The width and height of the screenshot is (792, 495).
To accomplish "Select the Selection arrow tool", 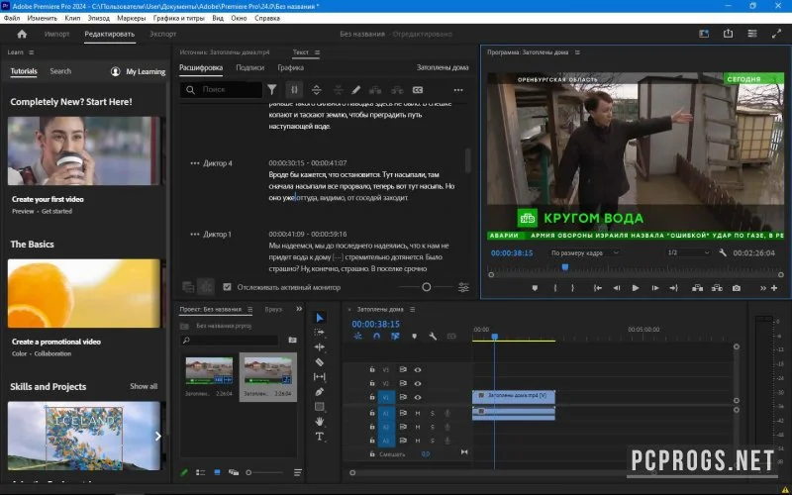I will 319,317.
